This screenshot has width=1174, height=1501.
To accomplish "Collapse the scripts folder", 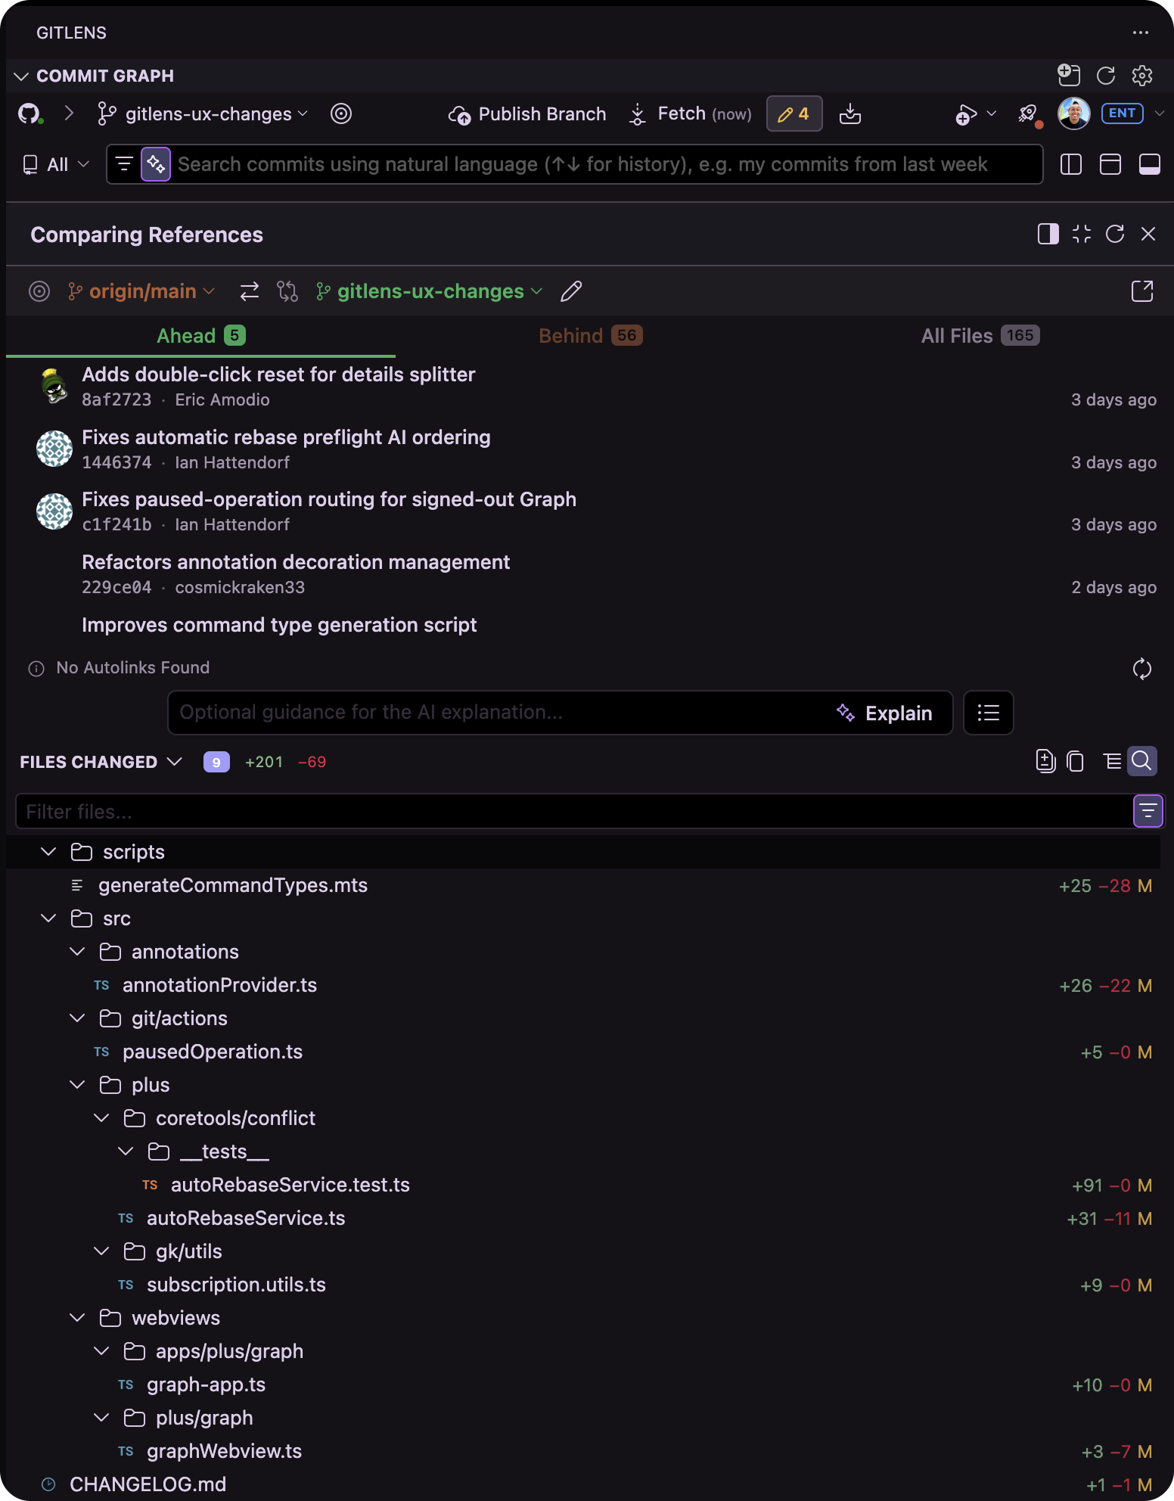I will point(48,852).
